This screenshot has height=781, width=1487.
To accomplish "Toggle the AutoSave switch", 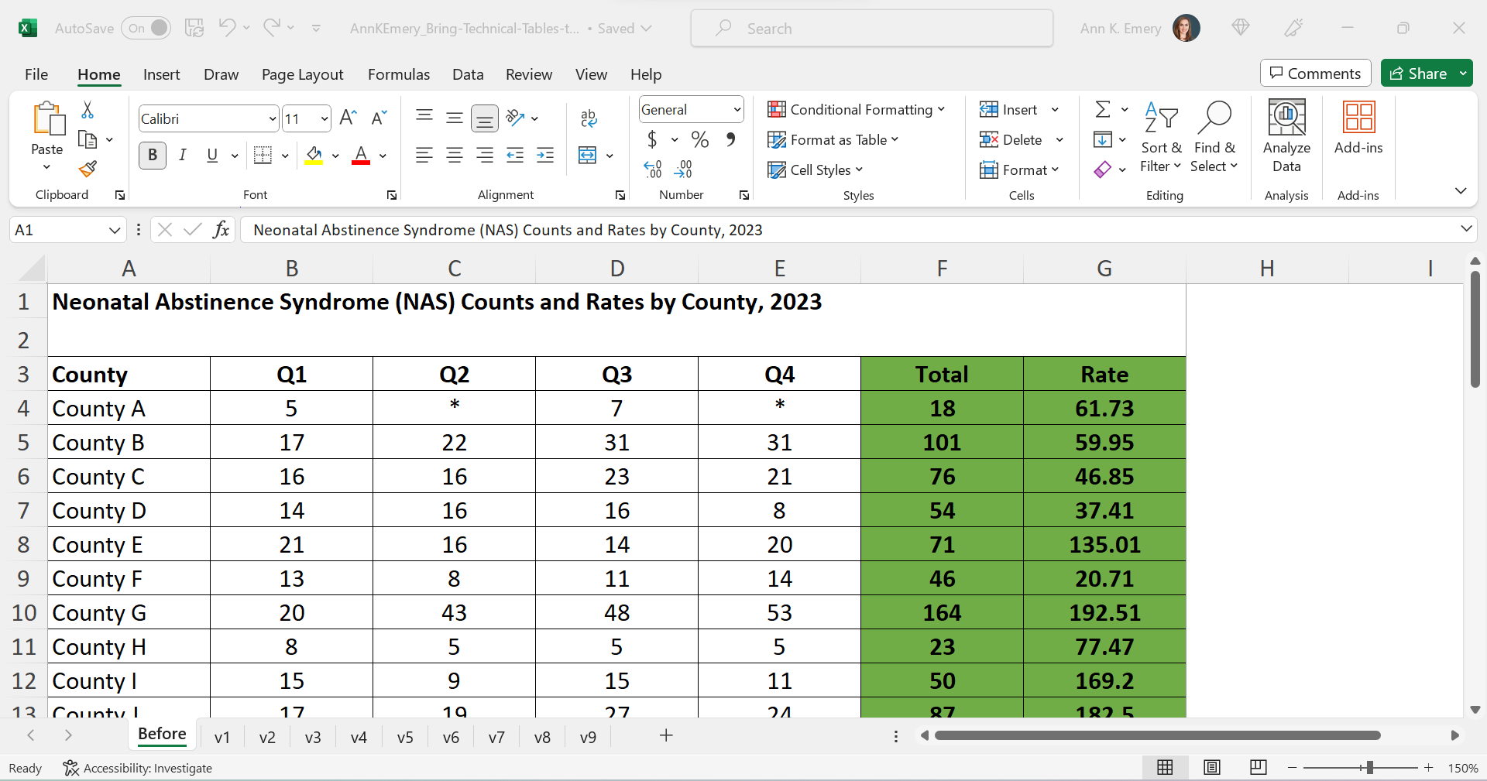I will point(146,29).
